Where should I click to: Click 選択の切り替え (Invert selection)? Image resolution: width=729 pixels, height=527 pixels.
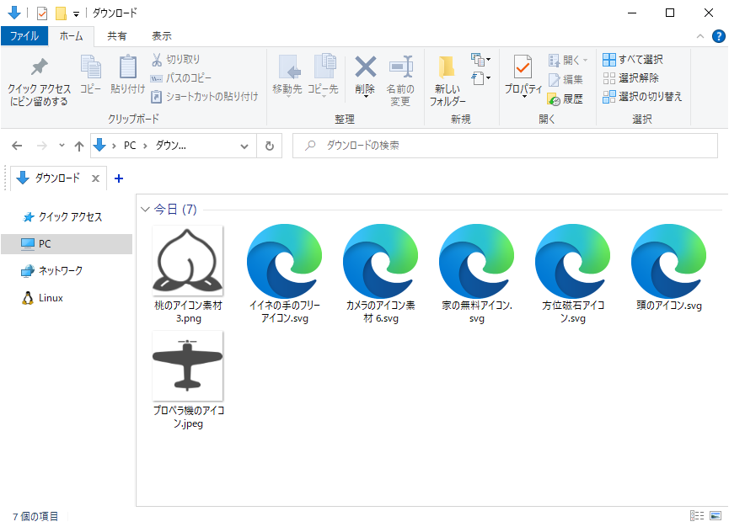(642, 97)
